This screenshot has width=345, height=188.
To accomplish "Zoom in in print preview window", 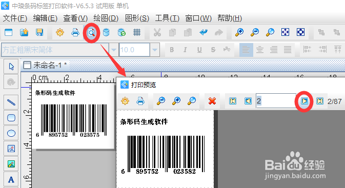I will point(176,101).
